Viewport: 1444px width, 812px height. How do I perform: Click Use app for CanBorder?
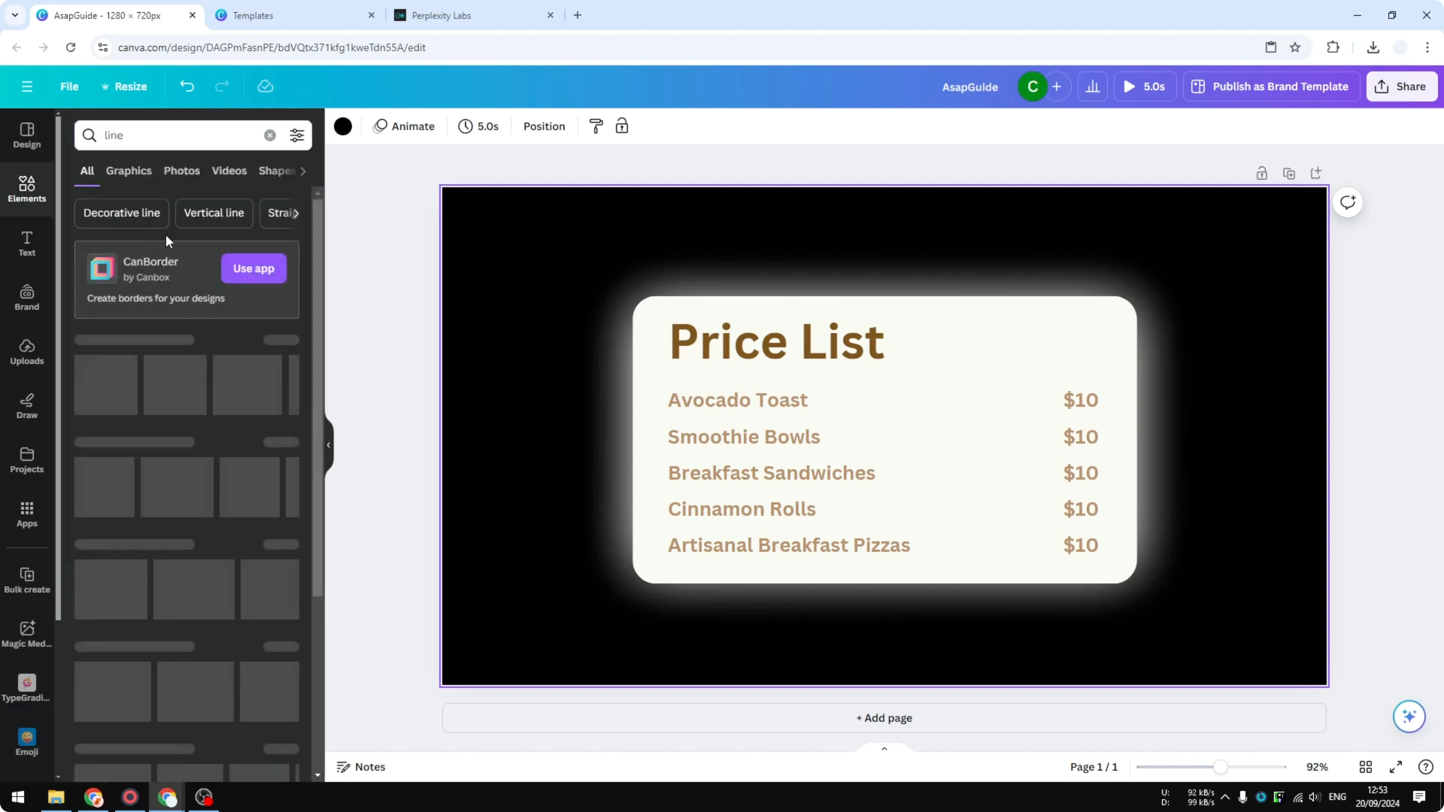(x=253, y=268)
